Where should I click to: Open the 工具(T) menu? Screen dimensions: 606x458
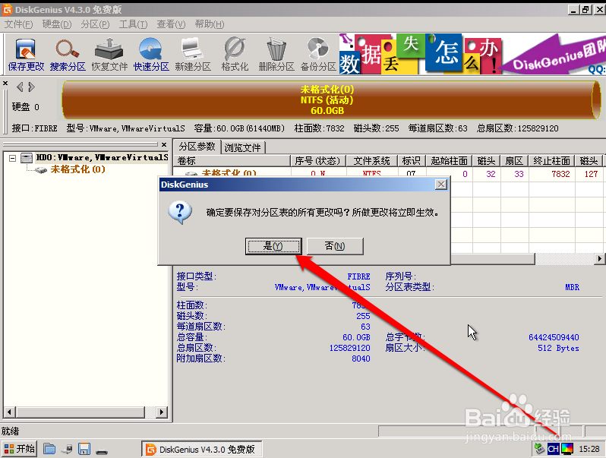tap(133, 24)
